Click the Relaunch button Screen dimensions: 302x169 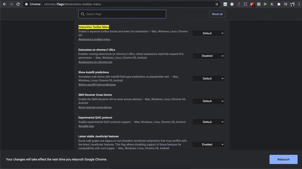click(283, 160)
